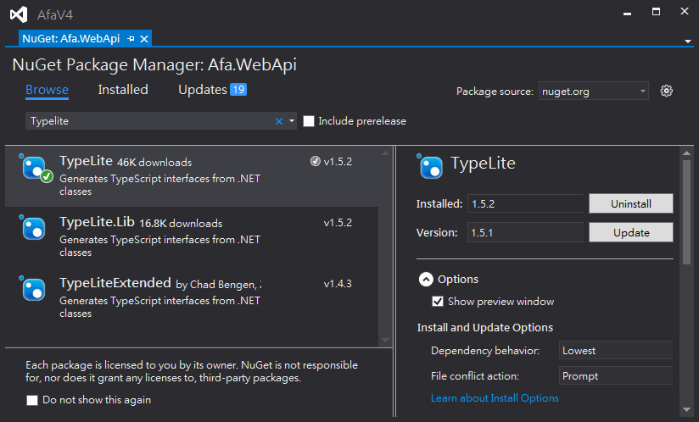Clear the Typelite search text
Viewport: 699px width, 422px height.
[x=279, y=121]
